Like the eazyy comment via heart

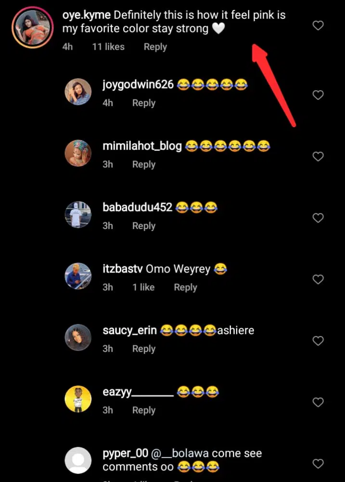coord(318,402)
